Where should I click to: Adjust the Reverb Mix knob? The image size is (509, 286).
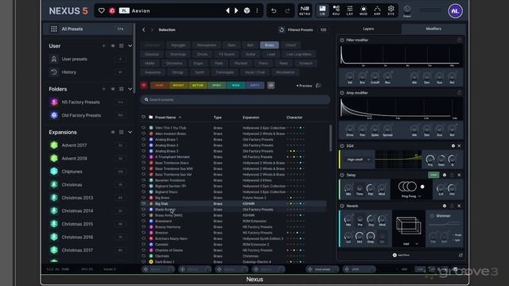(348, 219)
